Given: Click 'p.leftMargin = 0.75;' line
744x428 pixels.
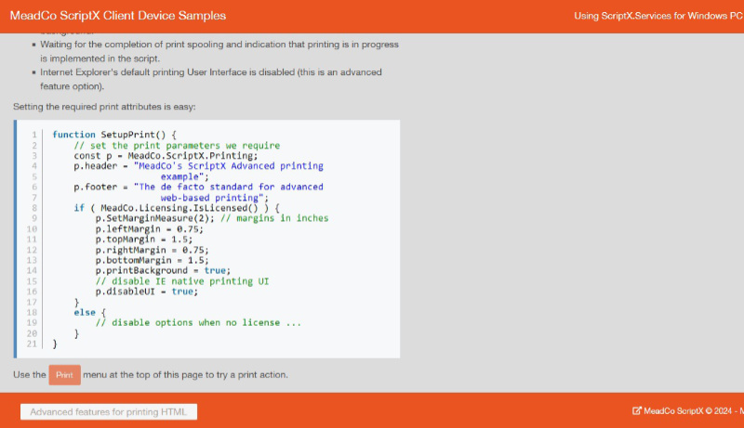Looking at the screenshot, I should click(x=149, y=229).
